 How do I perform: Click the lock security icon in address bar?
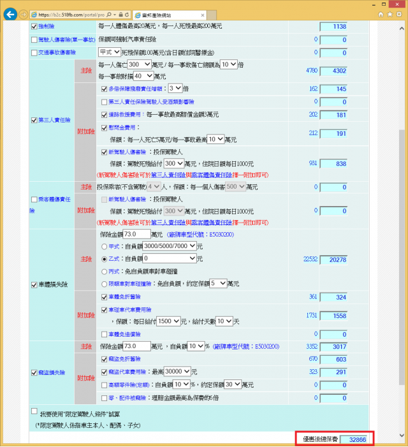pos(120,15)
